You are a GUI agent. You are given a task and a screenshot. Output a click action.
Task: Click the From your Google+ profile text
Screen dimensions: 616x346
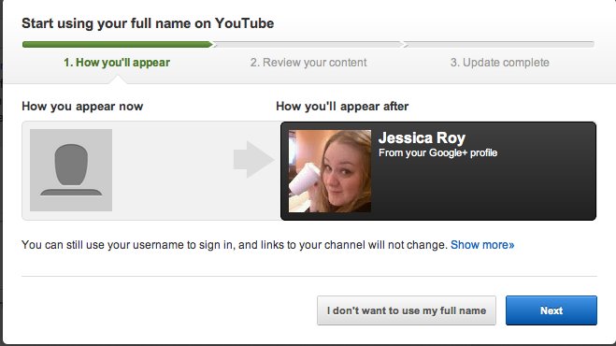[x=438, y=153]
